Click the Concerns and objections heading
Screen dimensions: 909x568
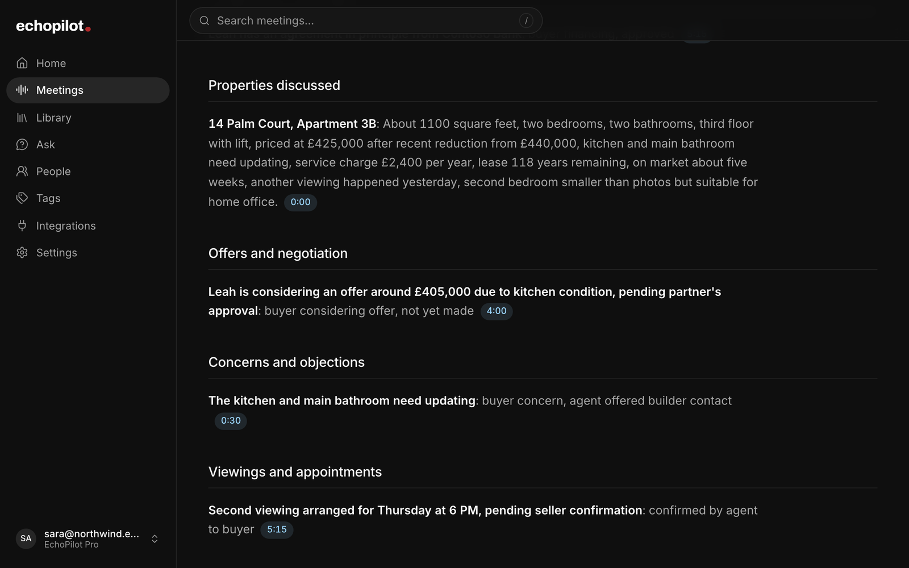tap(286, 362)
